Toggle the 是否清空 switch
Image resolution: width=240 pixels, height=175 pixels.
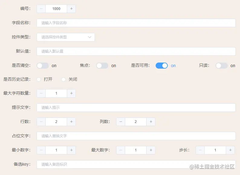pos(43,66)
